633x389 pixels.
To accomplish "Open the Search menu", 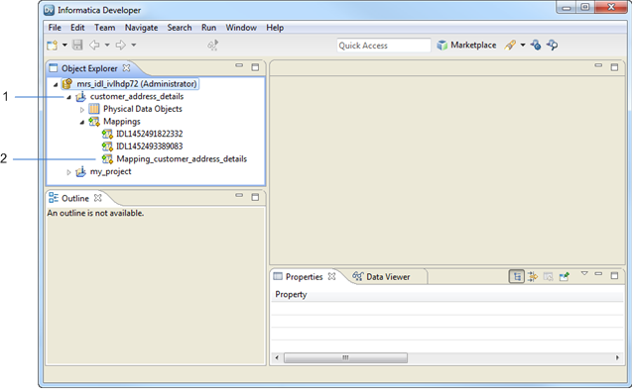I will (x=180, y=28).
